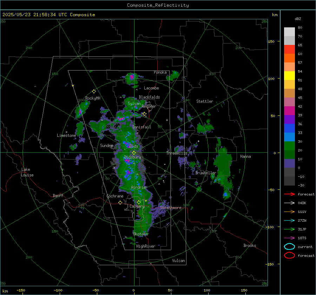Click the km unit label at top right
Viewport: 316px width, 295px height.
coord(275,15)
